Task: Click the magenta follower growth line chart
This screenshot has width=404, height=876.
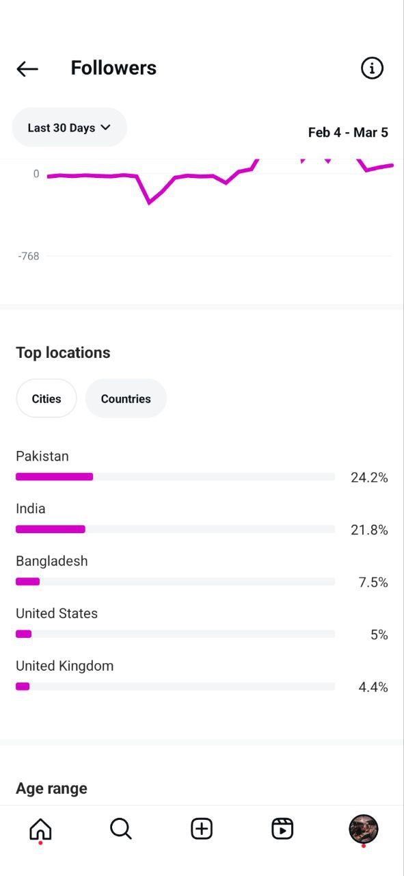Action: tap(219, 179)
